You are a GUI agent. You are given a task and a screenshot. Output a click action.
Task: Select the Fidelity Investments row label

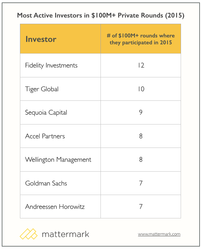(x=51, y=65)
